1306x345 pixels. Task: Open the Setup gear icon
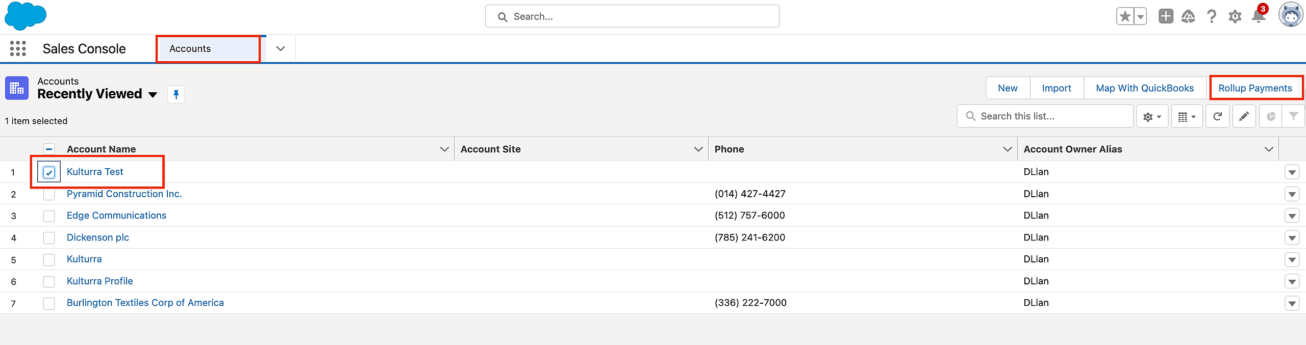tap(1235, 17)
